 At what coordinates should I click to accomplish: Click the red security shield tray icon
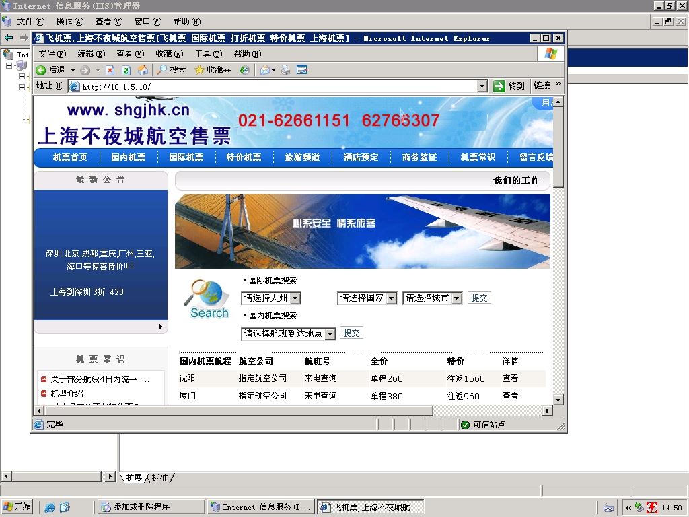(x=652, y=508)
